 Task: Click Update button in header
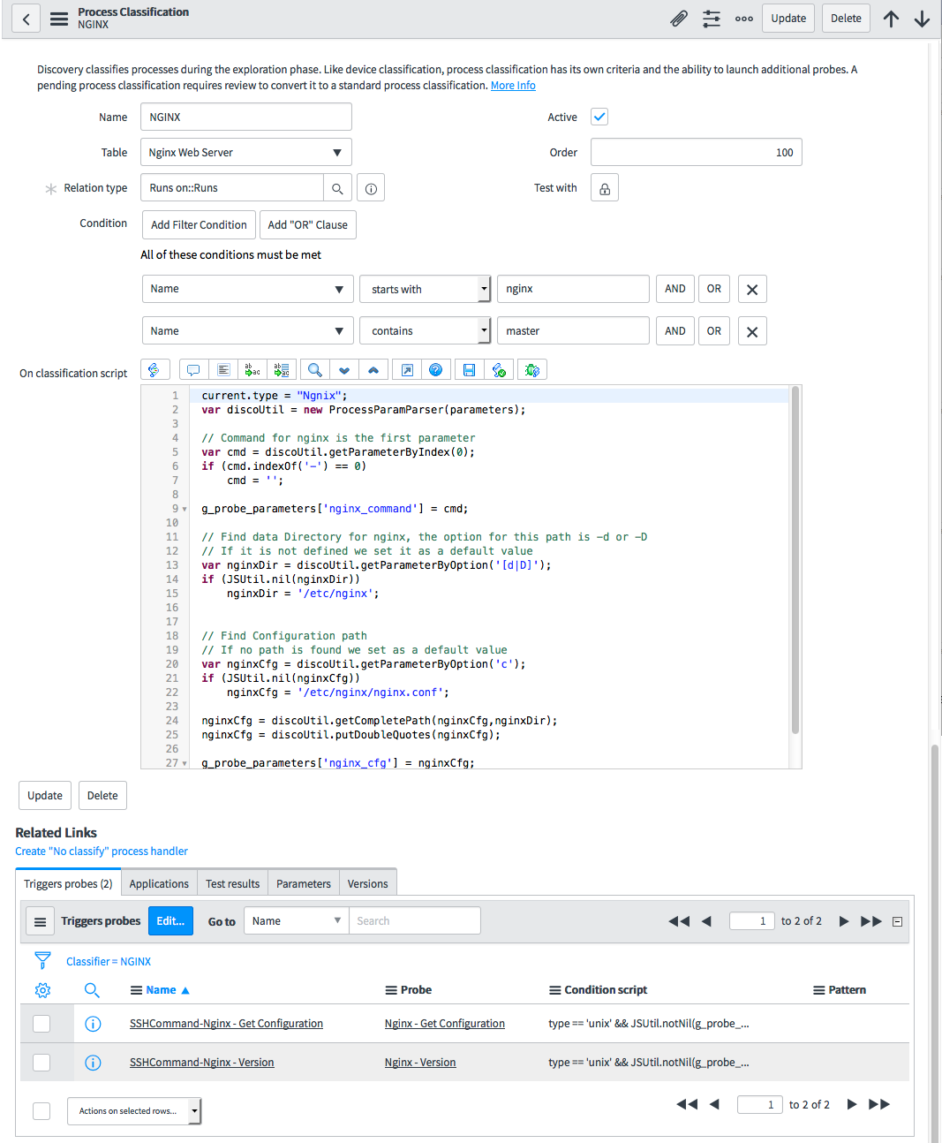788,19
